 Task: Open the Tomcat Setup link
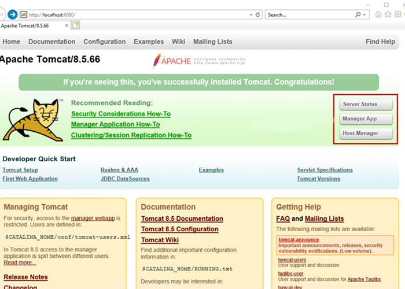pos(20,170)
